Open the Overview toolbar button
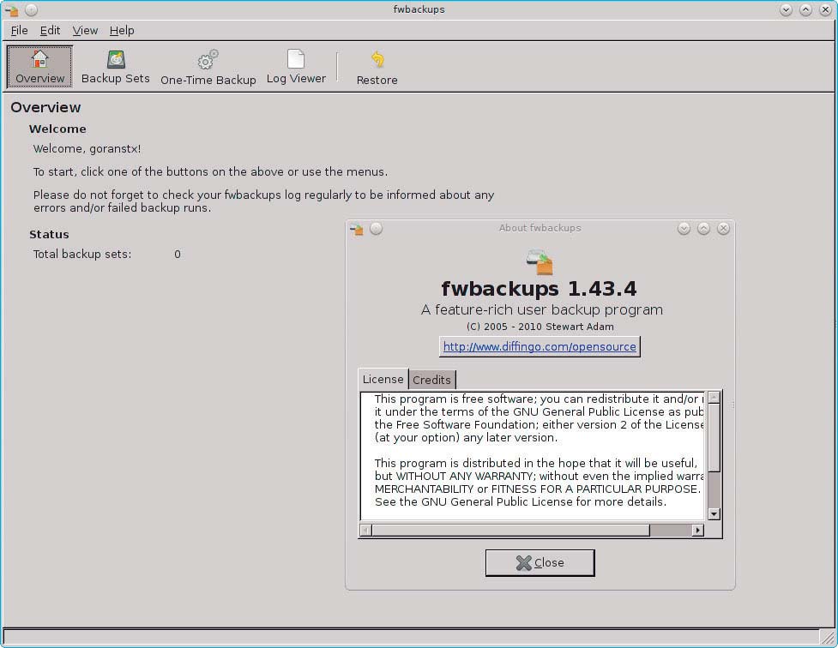Viewport: 838px width, 648px height. click(x=39, y=67)
